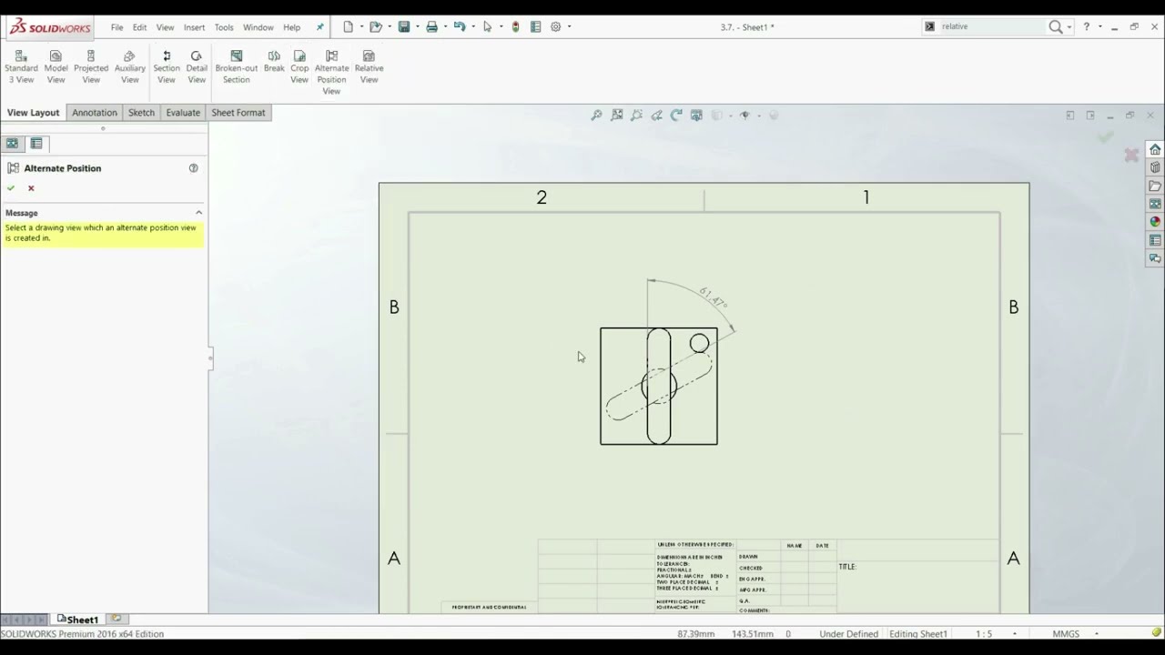The image size is (1165, 655).
Task: Open File Properties icon
Action: pyautogui.click(x=535, y=26)
